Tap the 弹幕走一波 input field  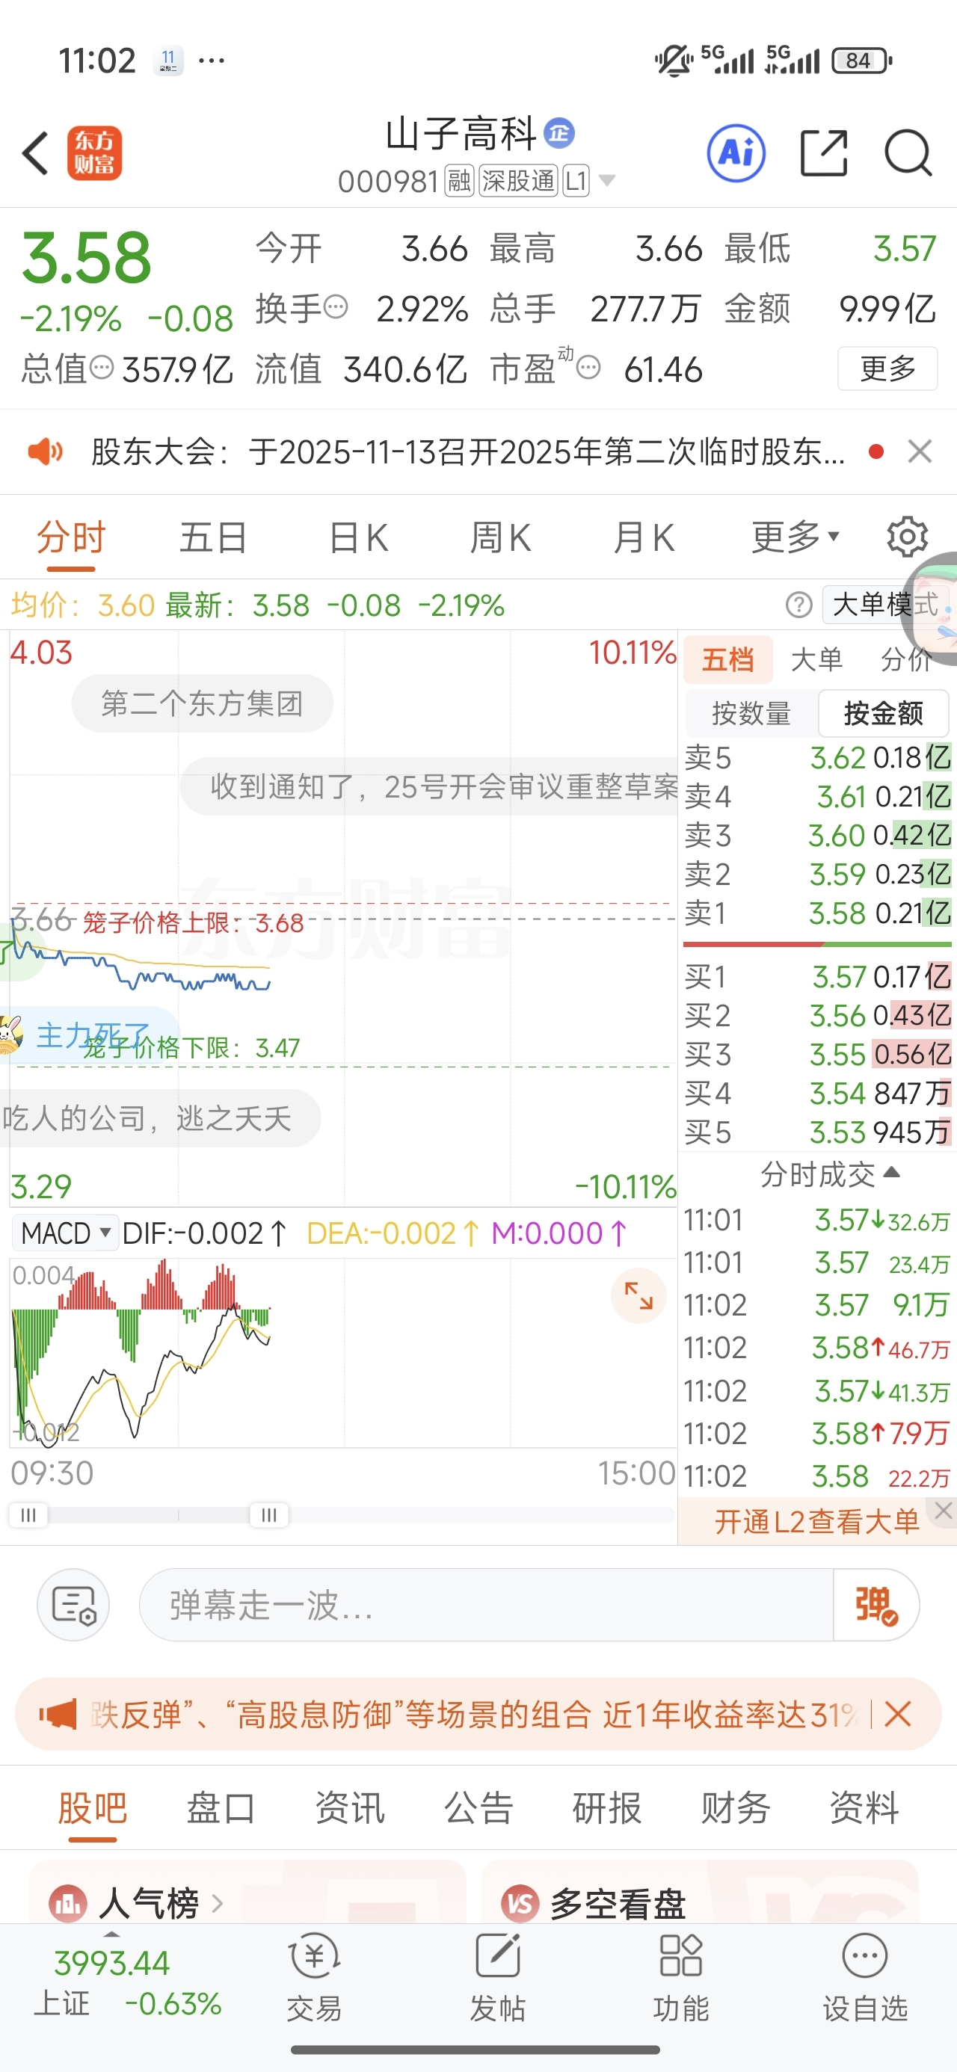[486, 1605]
